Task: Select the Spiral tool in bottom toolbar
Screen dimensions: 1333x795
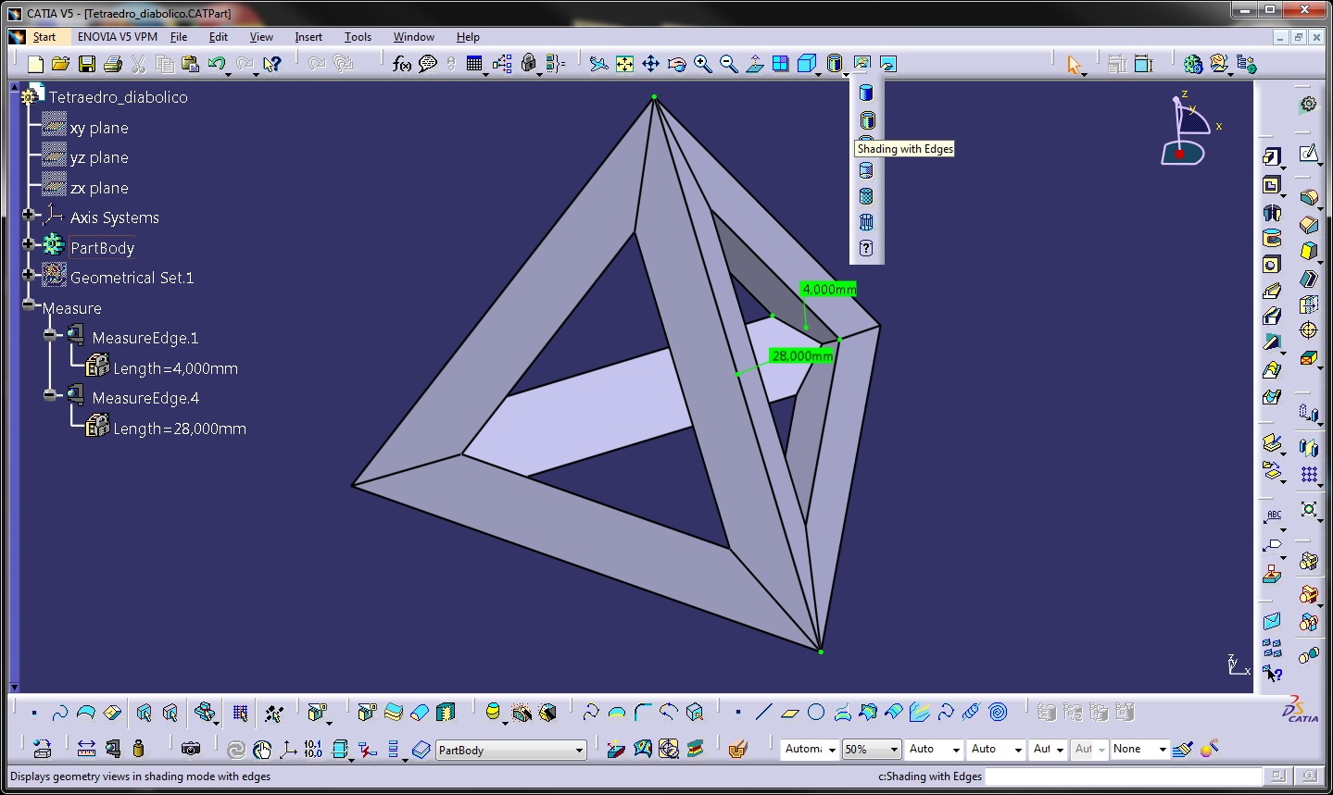Action: [998, 712]
